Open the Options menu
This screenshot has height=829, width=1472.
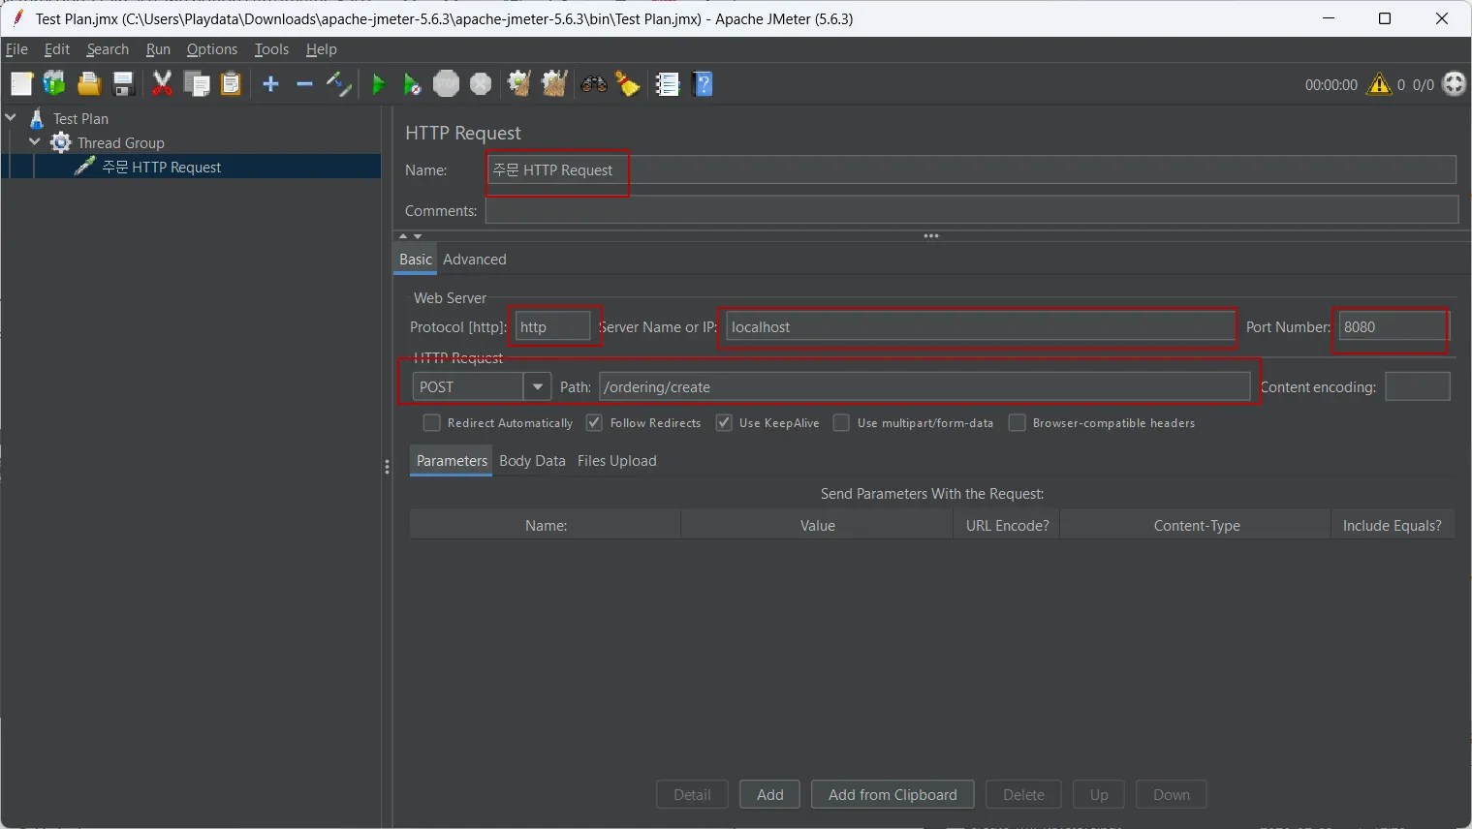(x=212, y=49)
